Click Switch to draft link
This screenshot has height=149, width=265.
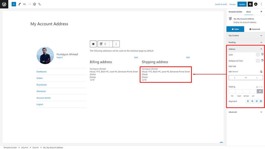pyautogui.click(x=221, y=4)
